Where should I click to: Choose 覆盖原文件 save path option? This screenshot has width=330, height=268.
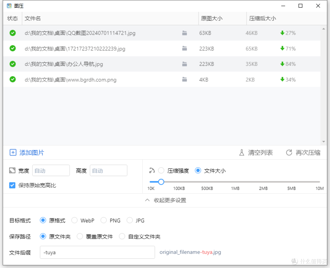(x=80, y=237)
